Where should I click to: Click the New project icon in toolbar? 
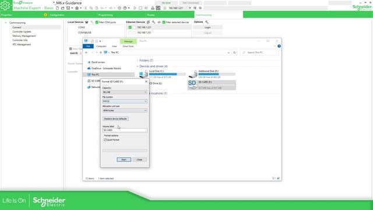[x=57, y=8]
